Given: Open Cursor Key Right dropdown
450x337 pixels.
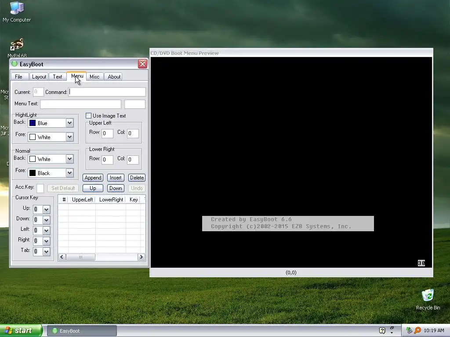Looking at the screenshot, I should tap(46, 241).
